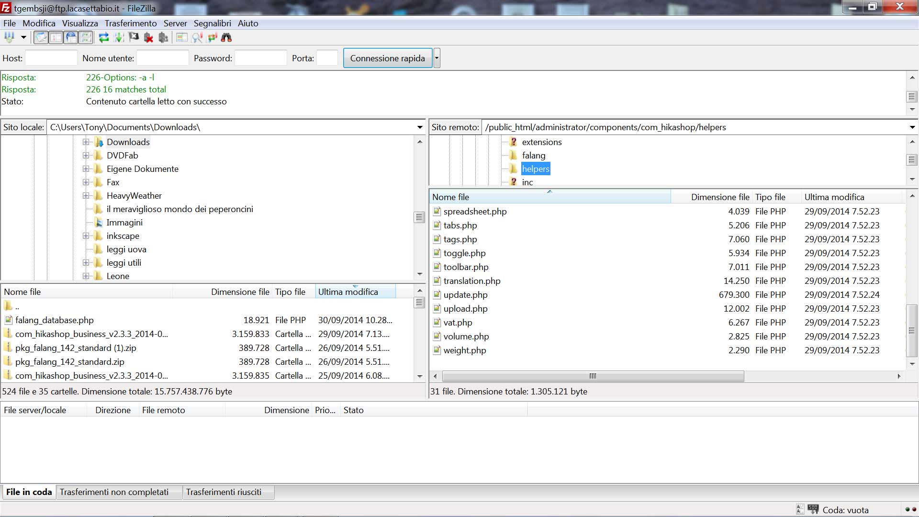
Task: Click the update.php file icon
Action: (x=437, y=295)
